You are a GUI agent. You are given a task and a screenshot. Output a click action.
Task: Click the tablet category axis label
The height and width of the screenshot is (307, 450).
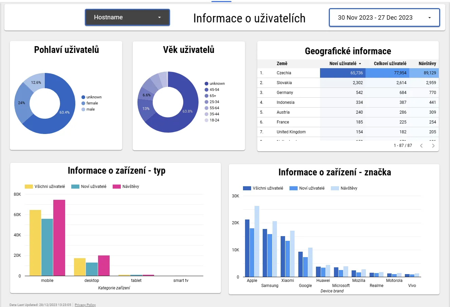[x=136, y=281]
